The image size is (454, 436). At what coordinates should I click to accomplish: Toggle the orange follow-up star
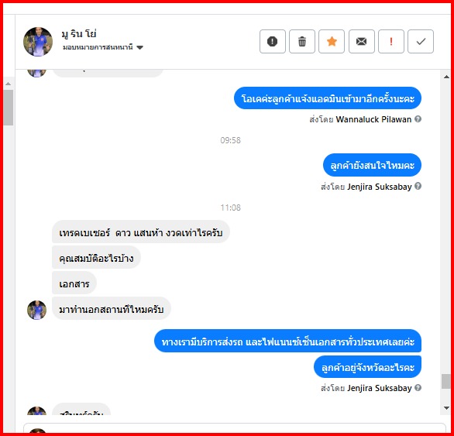[332, 41]
